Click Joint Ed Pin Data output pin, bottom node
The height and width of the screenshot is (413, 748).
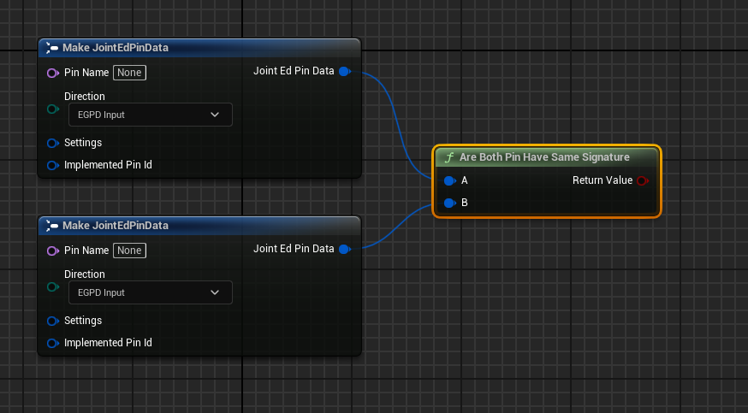[344, 250]
